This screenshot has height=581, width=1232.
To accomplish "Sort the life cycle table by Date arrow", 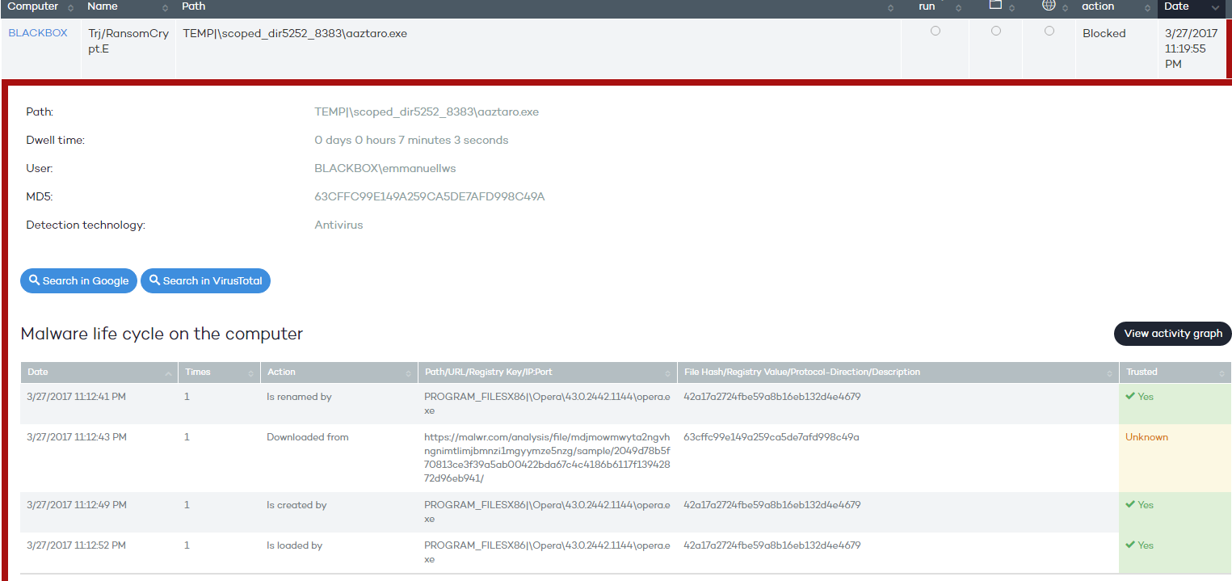I will click(x=168, y=373).
